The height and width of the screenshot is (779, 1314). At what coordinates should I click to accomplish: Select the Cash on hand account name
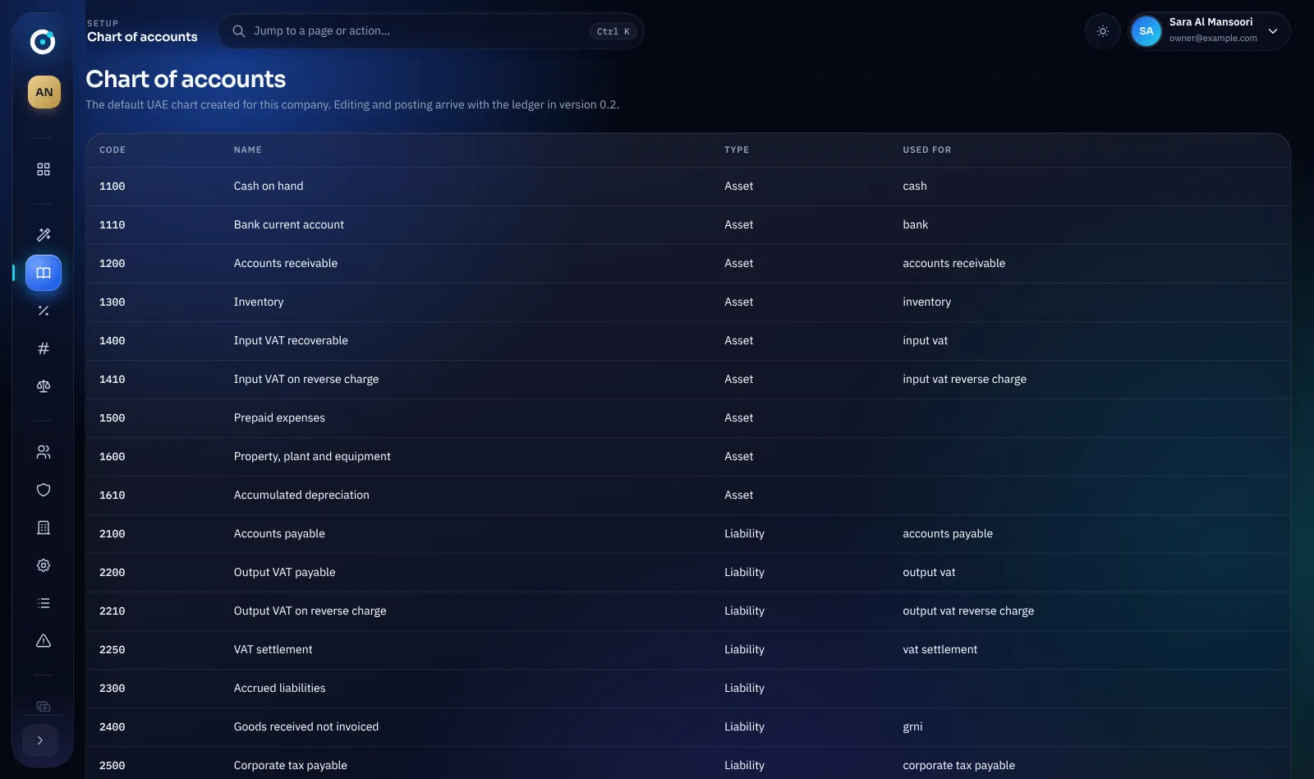(269, 187)
